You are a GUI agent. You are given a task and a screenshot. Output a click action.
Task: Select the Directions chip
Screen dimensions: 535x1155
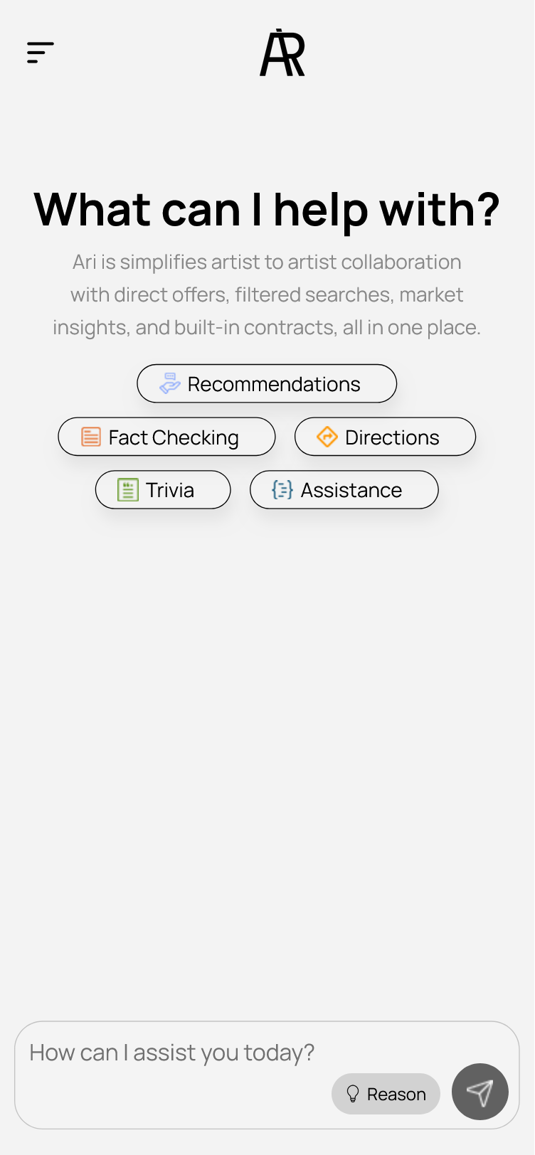(x=385, y=437)
